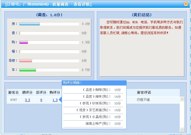Click the 游客评语 column header
191x135 pixels.
click(x=144, y=93)
